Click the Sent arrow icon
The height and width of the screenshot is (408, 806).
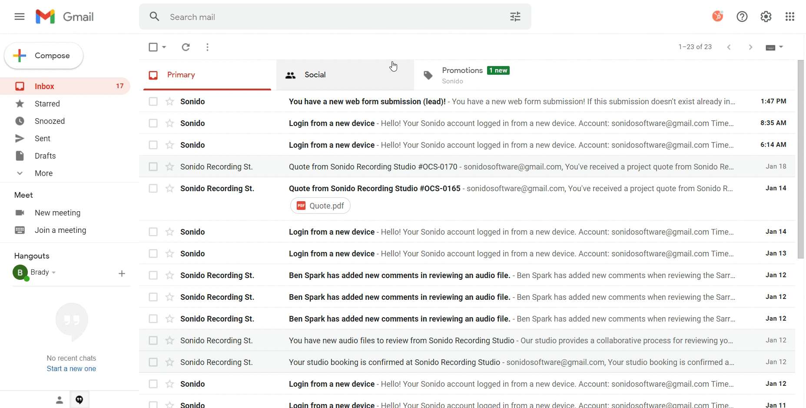click(20, 138)
